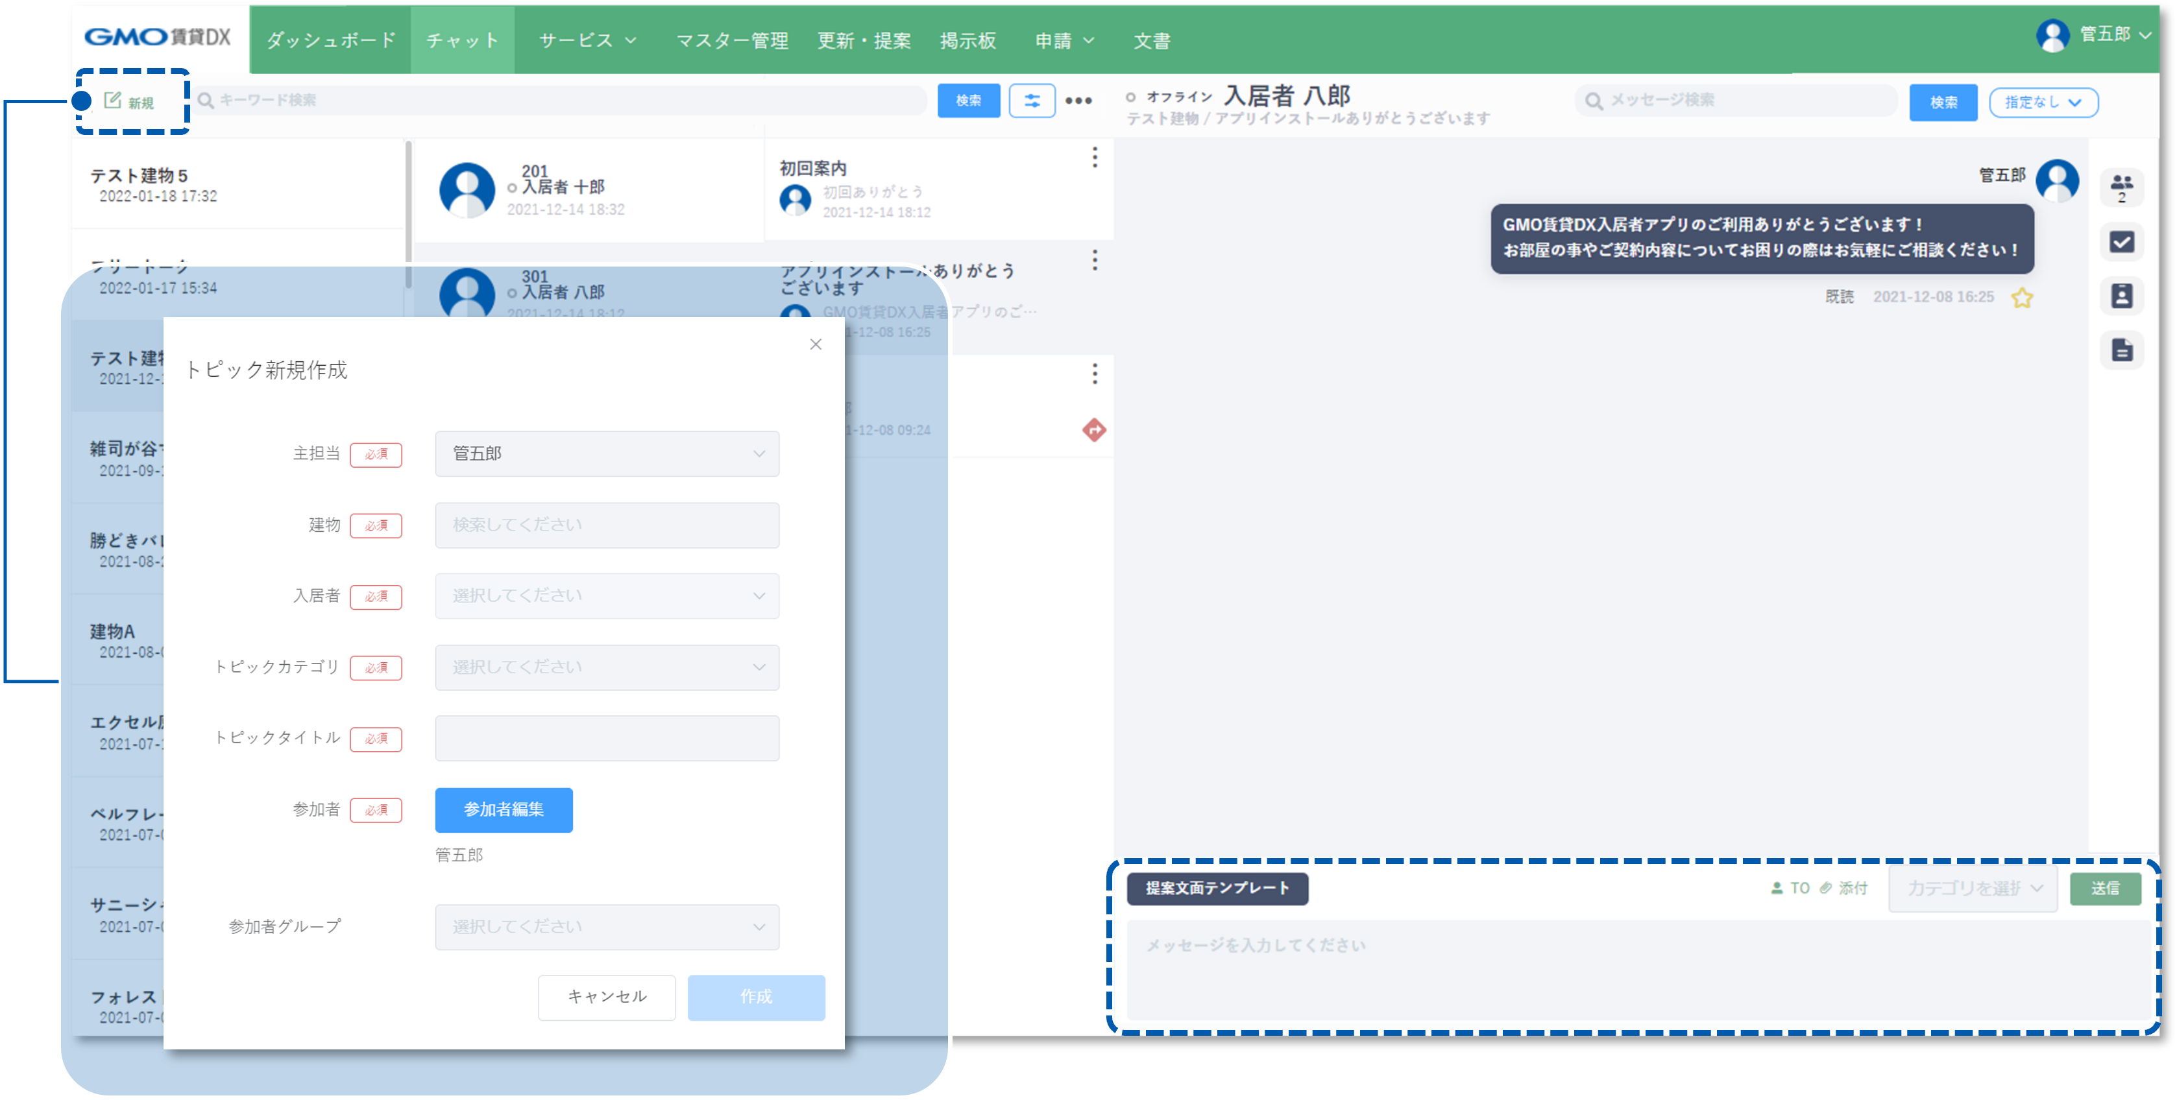Expand the トピックカテゴリ dropdown
Image resolution: width=2177 pixels, height=1100 pixels.
607,667
